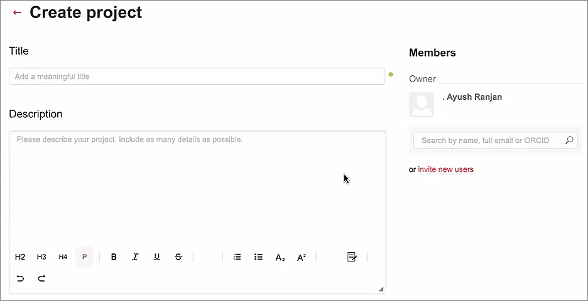Screen dimensions: 588x301
Task: Toggle bold formatting
Action: tap(114, 257)
